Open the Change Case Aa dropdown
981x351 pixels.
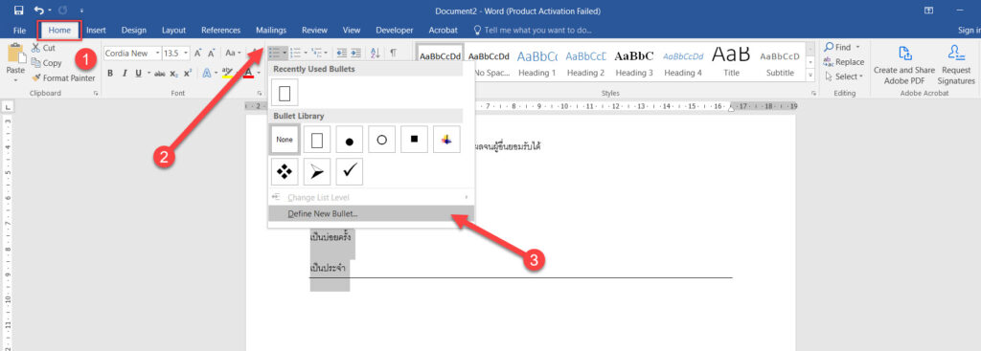click(233, 54)
